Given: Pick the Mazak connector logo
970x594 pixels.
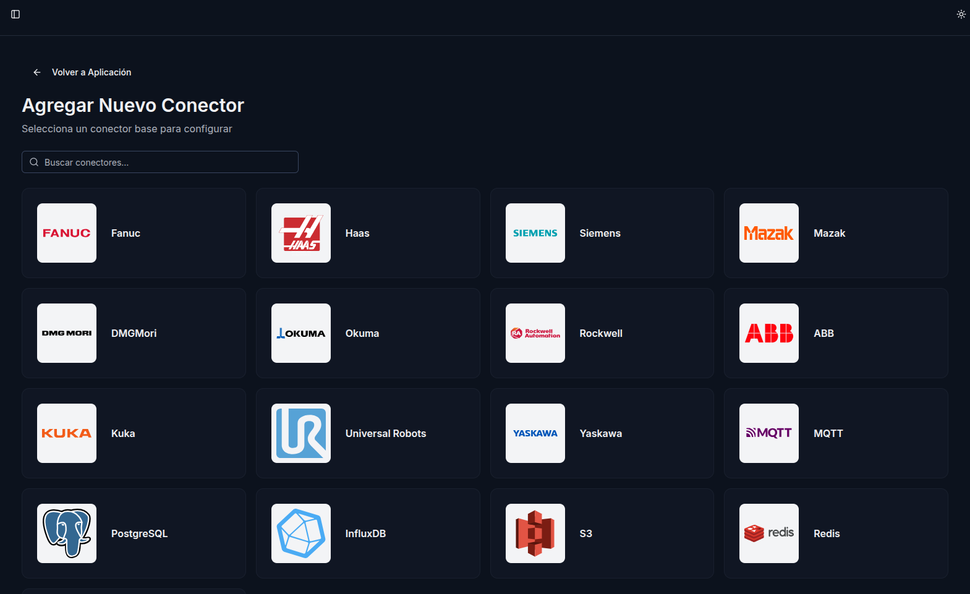Looking at the screenshot, I should [x=768, y=233].
